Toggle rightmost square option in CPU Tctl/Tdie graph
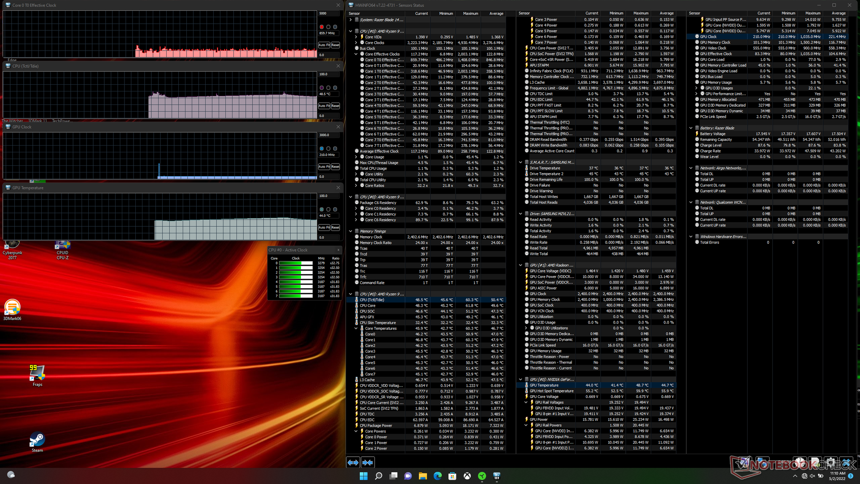The image size is (860, 484). coord(335,88)
